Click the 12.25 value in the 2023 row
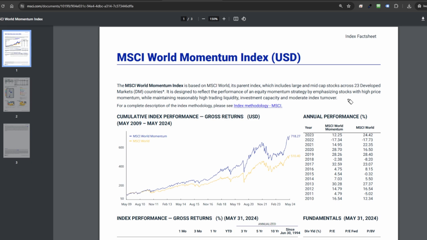 pyautogui.click(x=337, y=135)
